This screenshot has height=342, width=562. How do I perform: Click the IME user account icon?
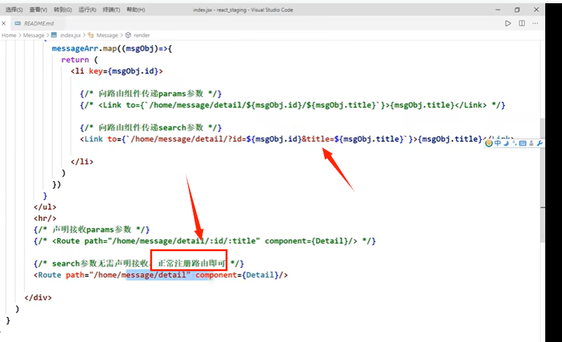[531, 143]
